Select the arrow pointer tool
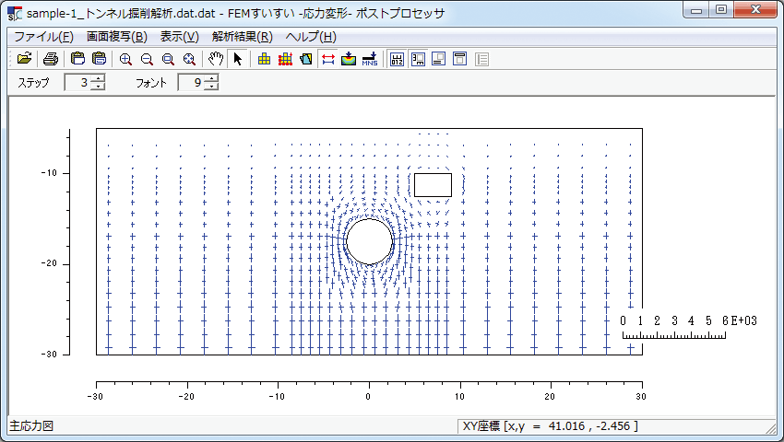Screen dimensions: 784x442 237,59
